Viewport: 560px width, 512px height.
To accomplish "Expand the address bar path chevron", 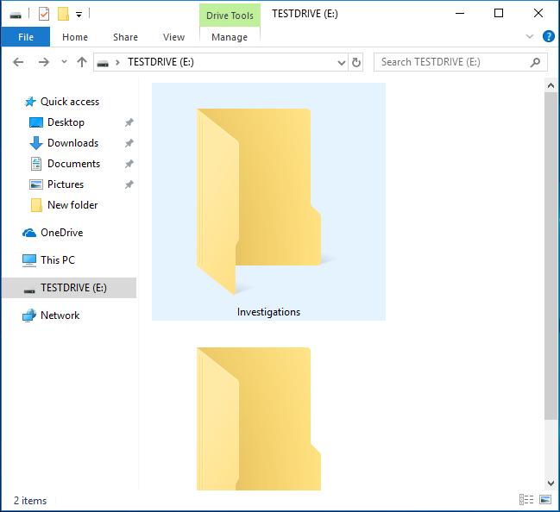I will click(x=117, y=62).
